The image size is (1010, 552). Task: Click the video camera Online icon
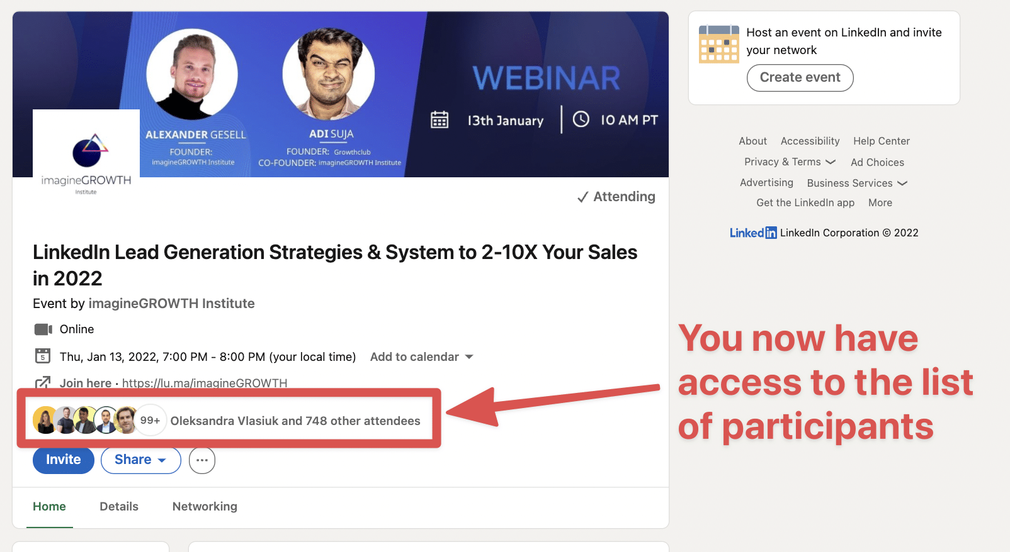coord(43,329)
